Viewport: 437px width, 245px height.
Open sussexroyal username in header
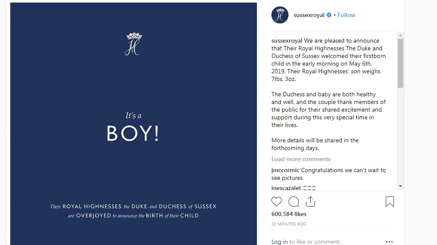(309, 15)
